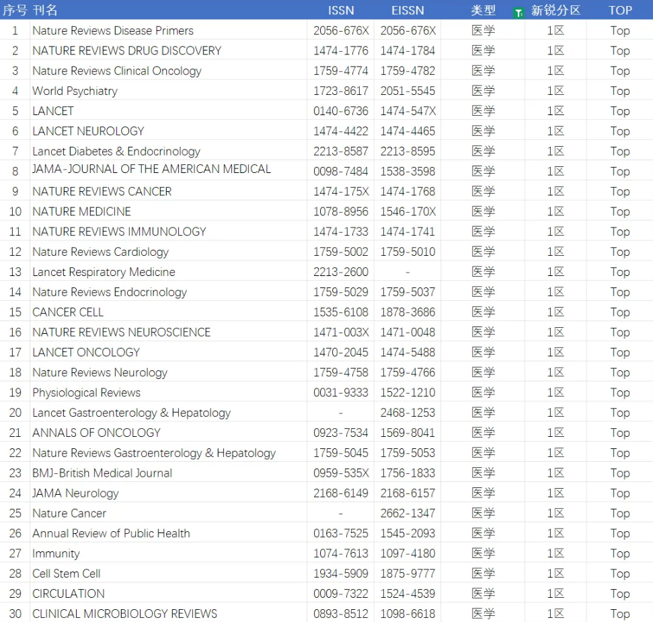Click the EISSN column header
653x622 pixels.
click(x=408, y=10)
